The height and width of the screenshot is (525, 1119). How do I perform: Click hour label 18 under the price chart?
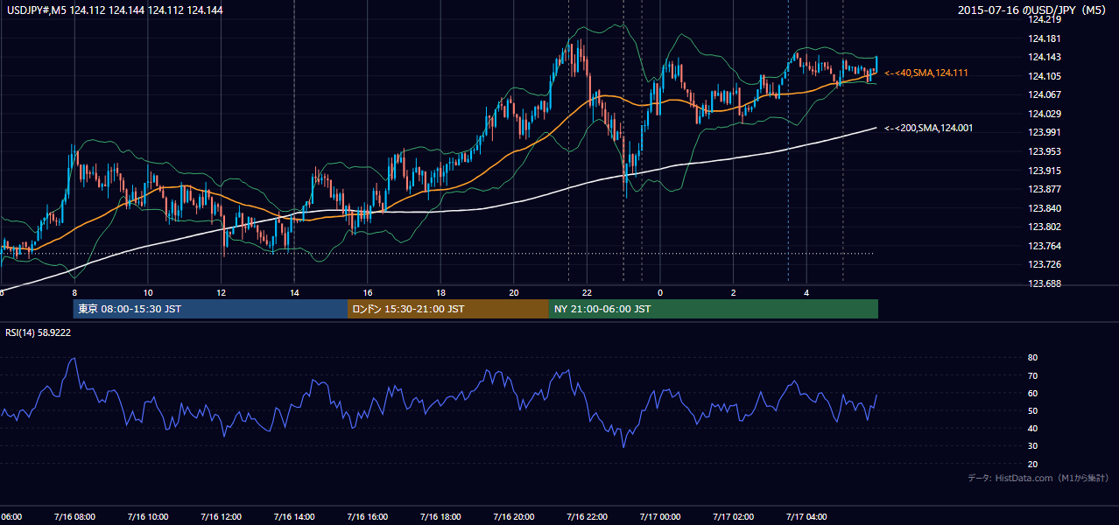[440, 292]
